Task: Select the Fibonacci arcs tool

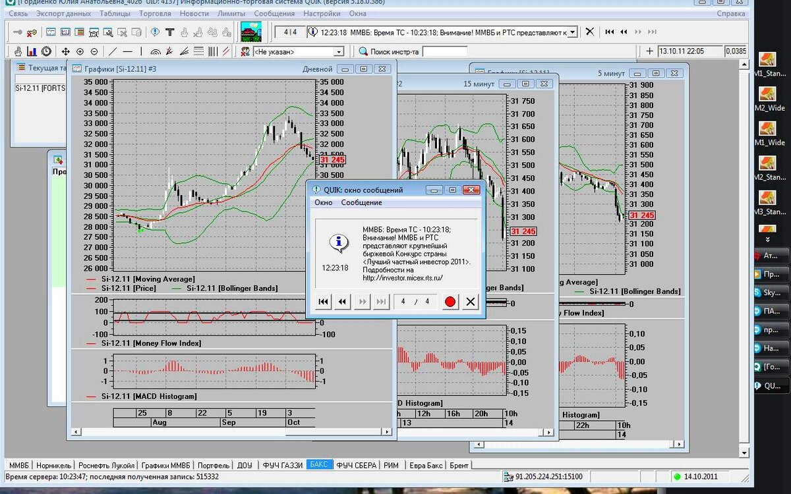Action: click(156, 51)
